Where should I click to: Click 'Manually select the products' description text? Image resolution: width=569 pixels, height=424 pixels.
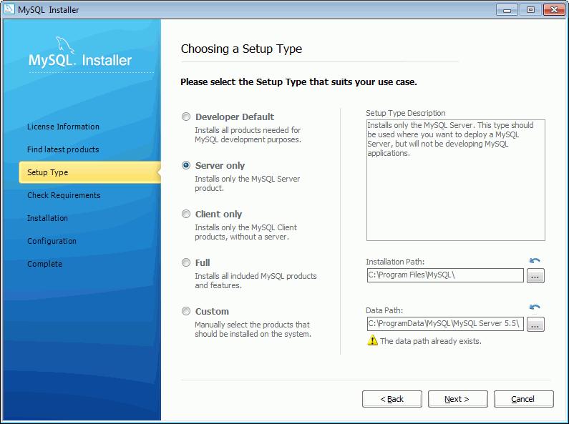point(253,329)
